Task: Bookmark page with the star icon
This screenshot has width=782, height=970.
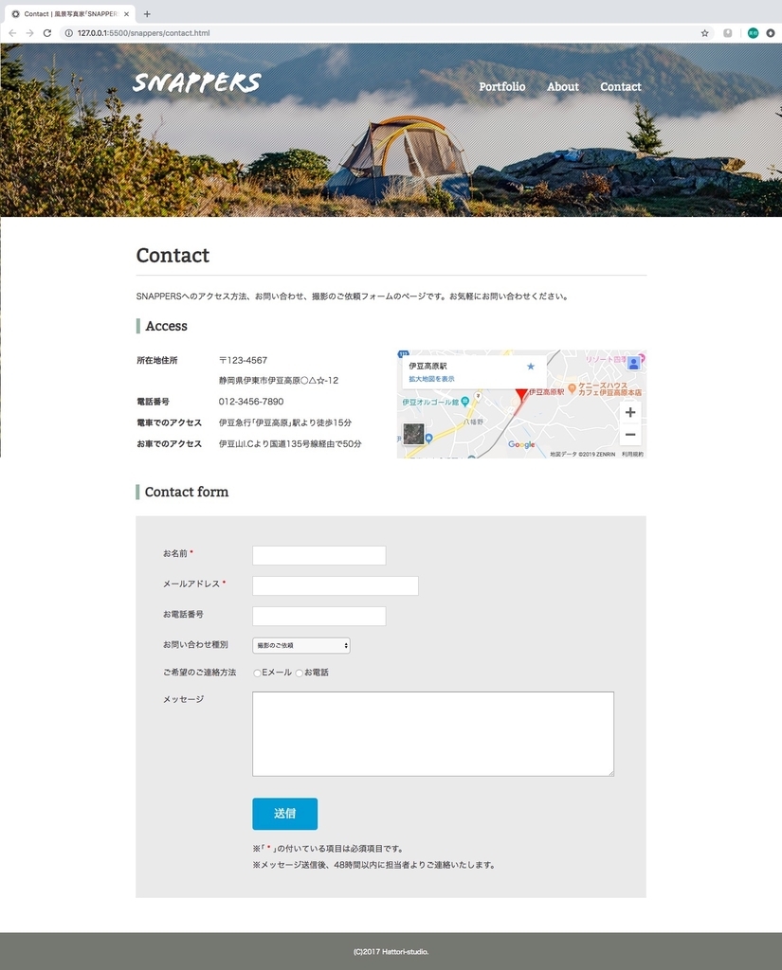Action: (704, 33)
